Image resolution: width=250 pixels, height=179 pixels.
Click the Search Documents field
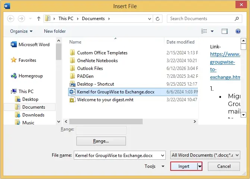205,19
